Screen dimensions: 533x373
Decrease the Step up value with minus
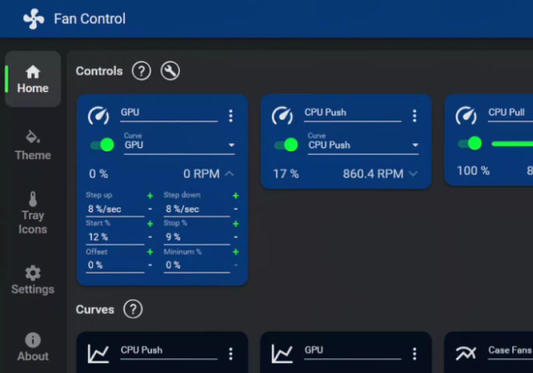click(x=150, y=209)
